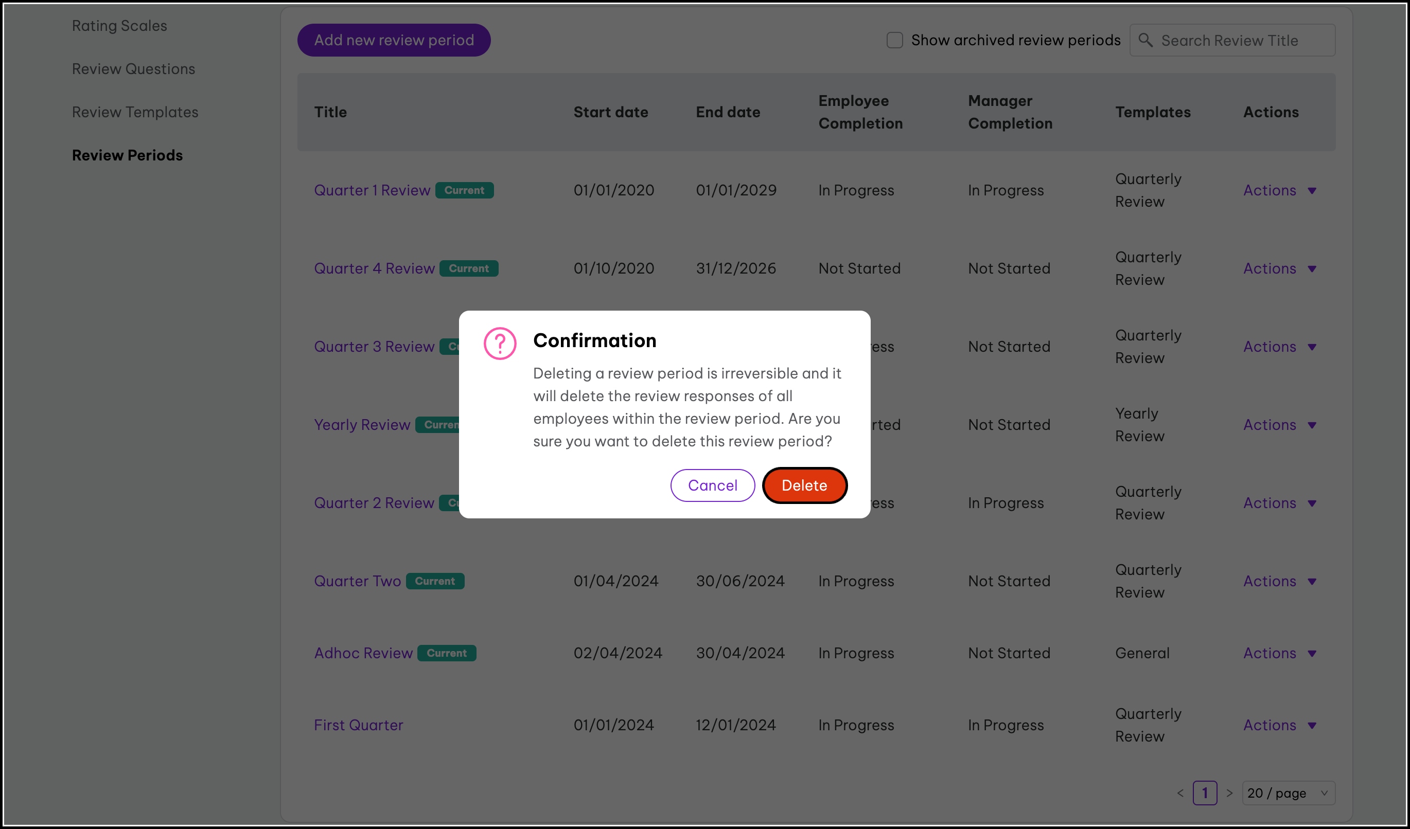Viewport: 1410px width, 829px height.
Task: Go to Review Questions section
Action: pyautogui.click(x=133, y=69)
